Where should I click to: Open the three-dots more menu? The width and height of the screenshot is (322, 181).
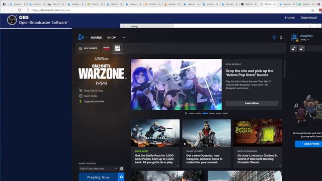click(x=123, y=38)
